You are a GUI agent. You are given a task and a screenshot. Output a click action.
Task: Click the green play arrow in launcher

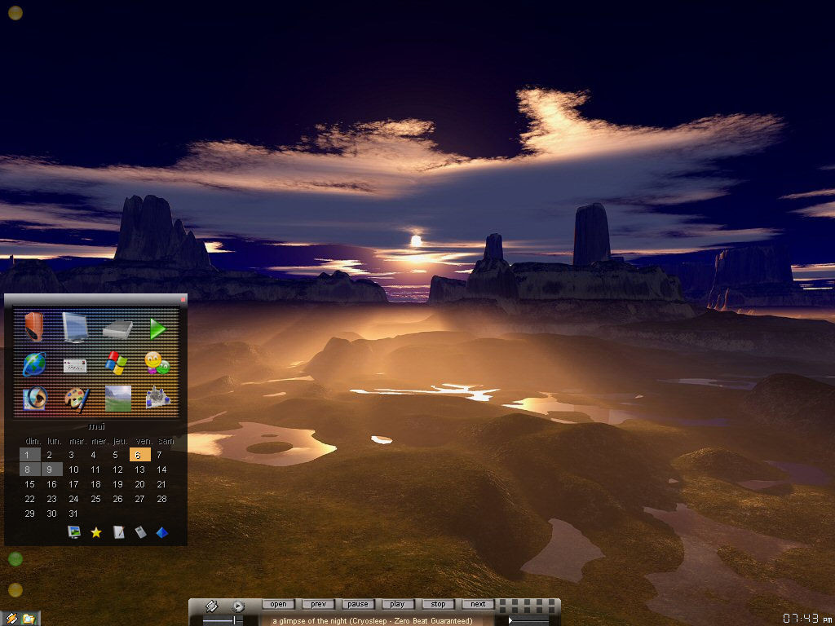coord(157,328)
